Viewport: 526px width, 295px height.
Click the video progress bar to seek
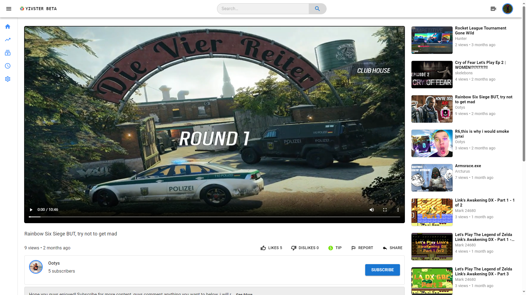[215, 217]
